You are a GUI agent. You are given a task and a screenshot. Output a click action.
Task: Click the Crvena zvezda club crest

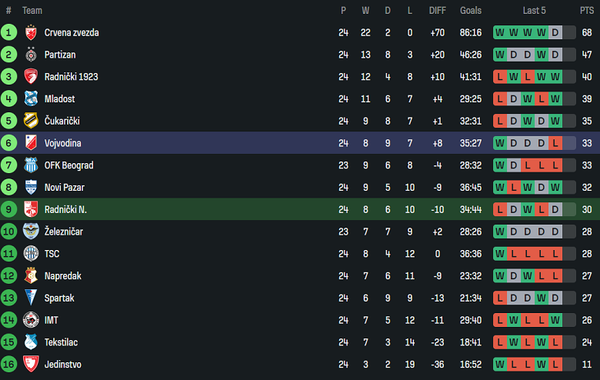click(x=31, y=32)
